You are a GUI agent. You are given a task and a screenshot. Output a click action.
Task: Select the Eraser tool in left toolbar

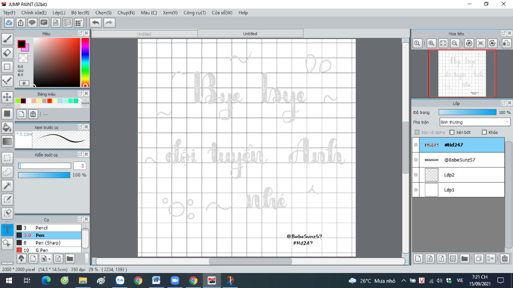point(7,52)
